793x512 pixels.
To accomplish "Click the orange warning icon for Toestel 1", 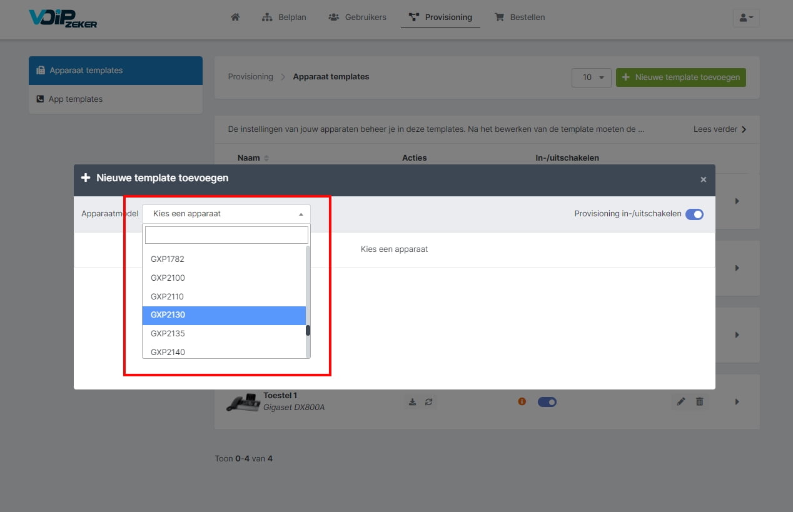I will tap(522, 402).
